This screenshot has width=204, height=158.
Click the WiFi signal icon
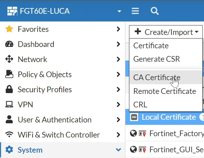tap(9, 135)
